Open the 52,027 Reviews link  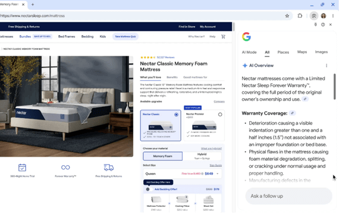[165, 58]
